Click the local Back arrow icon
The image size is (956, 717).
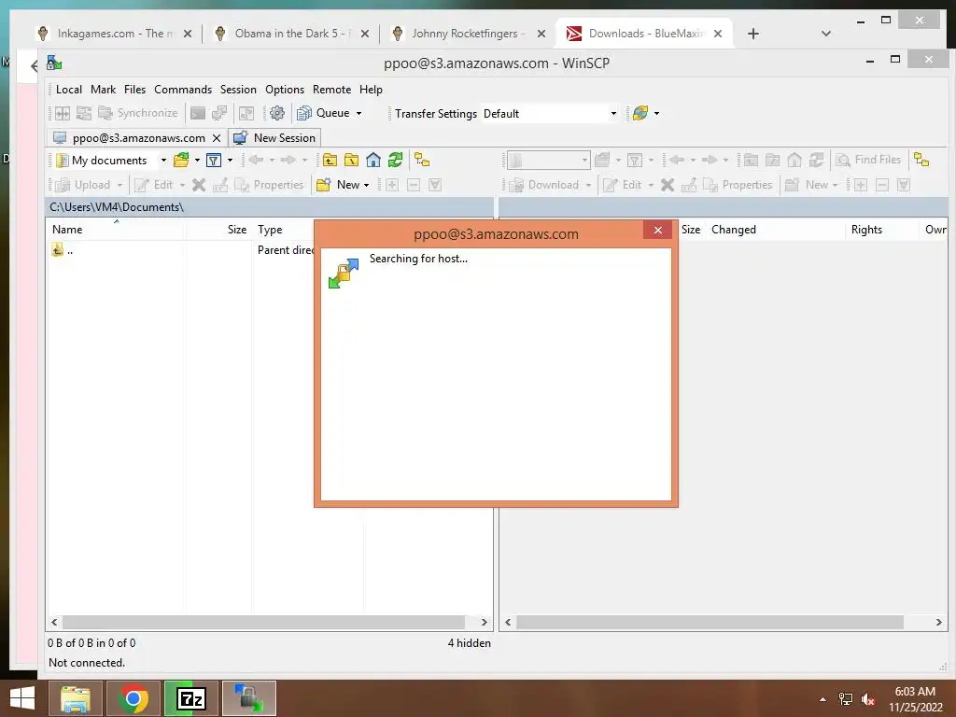(x=256, y=161)
